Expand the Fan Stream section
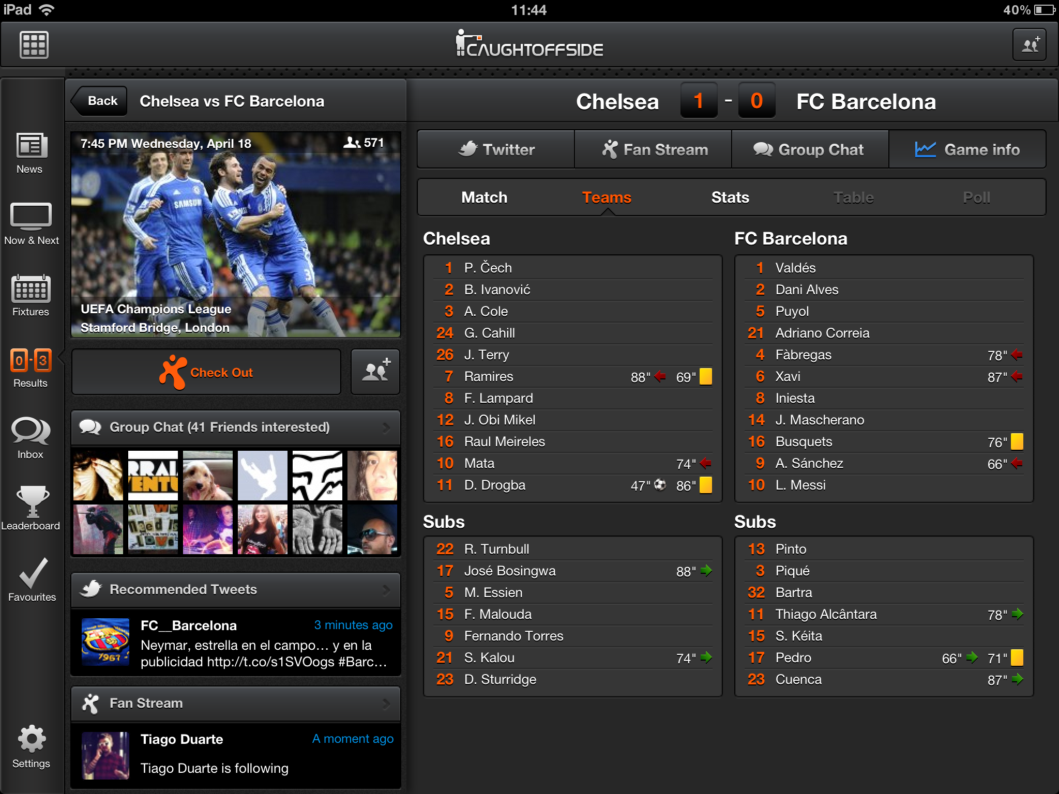 pyautogui.click(x=236, y=704)
